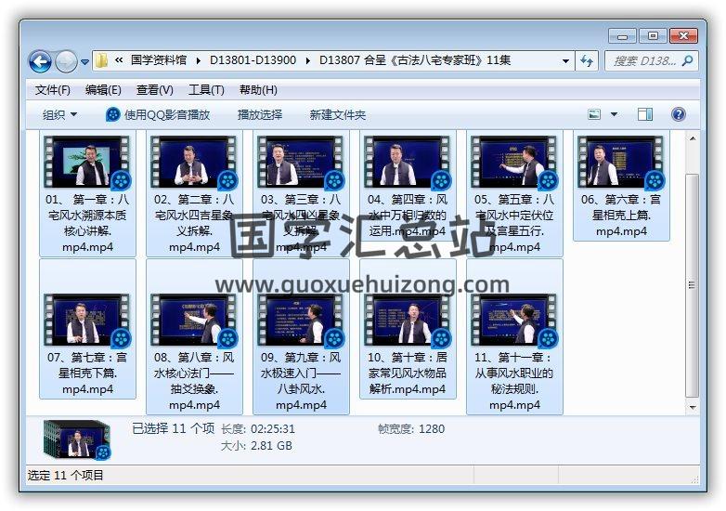Click the refresh button beside address bar
The width and height of the screenshot is (726, 511).
click(x=587, y=60)
